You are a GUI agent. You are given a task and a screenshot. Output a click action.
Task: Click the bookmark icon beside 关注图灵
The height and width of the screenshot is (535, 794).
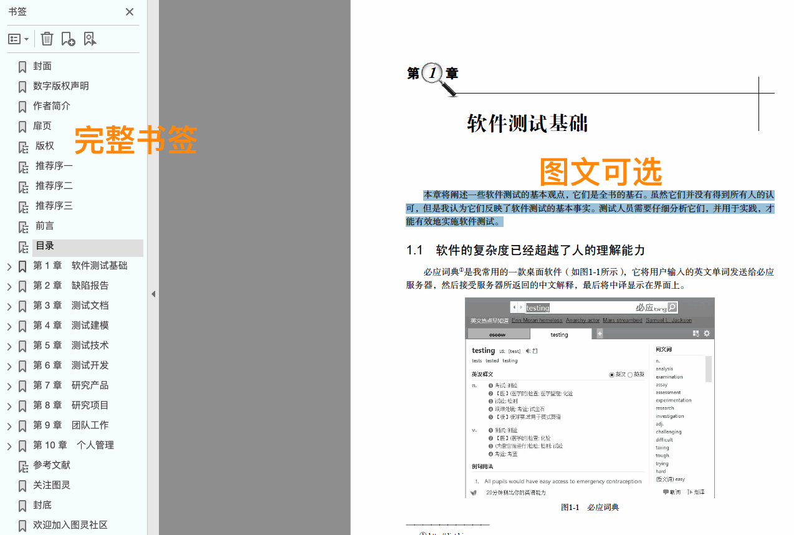pyautogui.click(x=22, y=485)
